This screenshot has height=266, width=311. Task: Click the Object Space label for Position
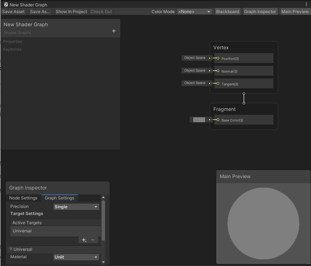195,58
